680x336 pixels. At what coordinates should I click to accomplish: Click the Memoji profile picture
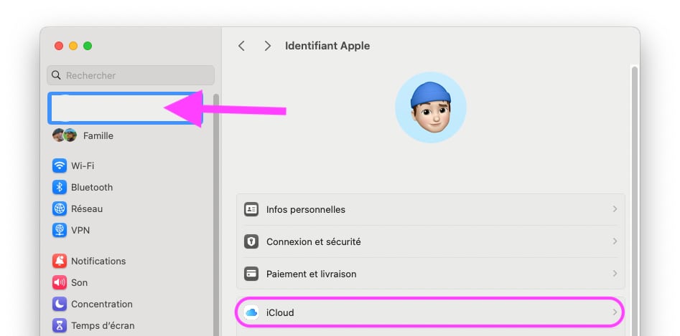431,107
